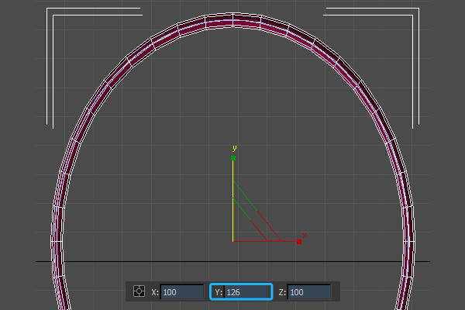Grab the green Y-axis scale handle

pos(232,158)
